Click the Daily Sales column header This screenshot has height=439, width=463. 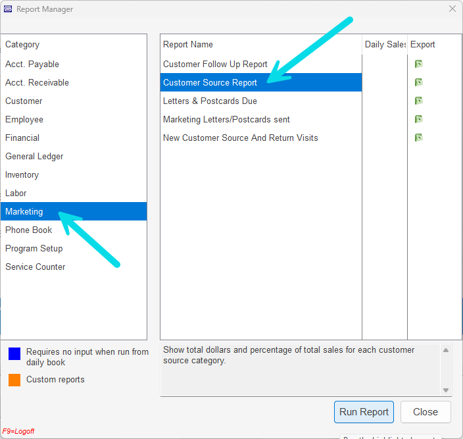(385, 45)
